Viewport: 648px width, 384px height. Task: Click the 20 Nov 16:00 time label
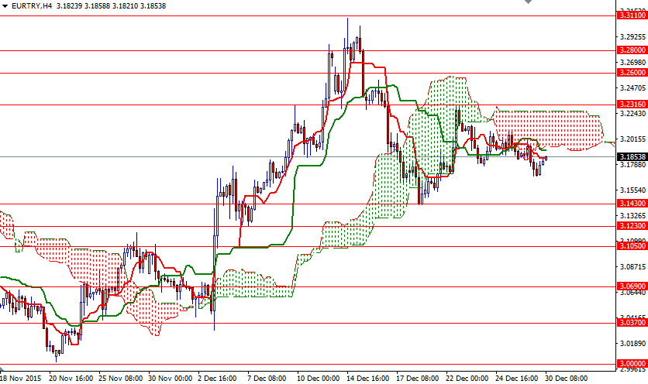[x=71, y=379]
